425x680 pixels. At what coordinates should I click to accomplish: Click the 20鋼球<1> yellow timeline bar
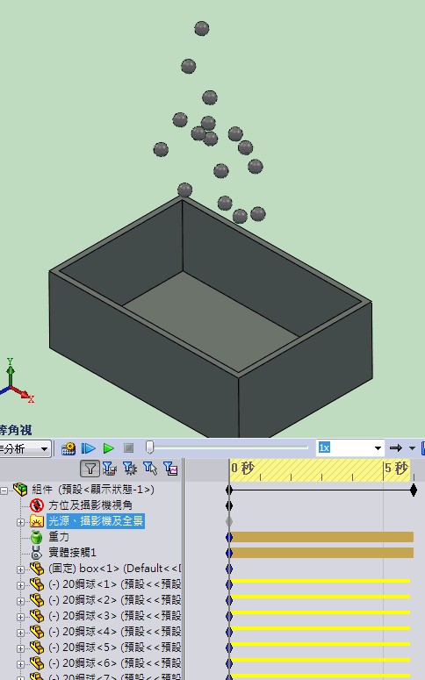[320, 581]
